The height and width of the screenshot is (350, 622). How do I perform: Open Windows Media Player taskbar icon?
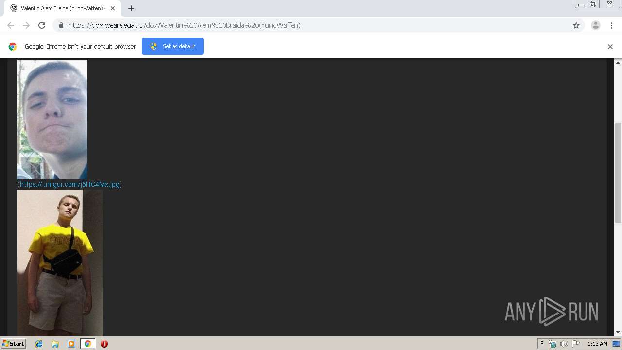pos(71,344)
